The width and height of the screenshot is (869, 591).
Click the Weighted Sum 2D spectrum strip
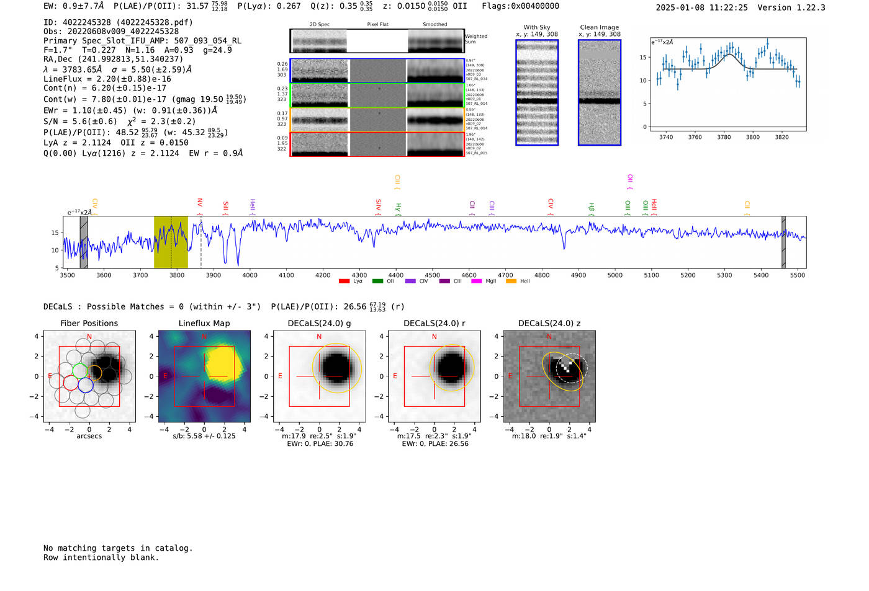[377, 41]
